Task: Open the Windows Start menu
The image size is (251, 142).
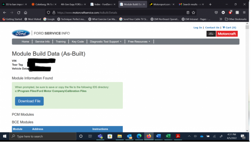Action: tap(5, 136)
